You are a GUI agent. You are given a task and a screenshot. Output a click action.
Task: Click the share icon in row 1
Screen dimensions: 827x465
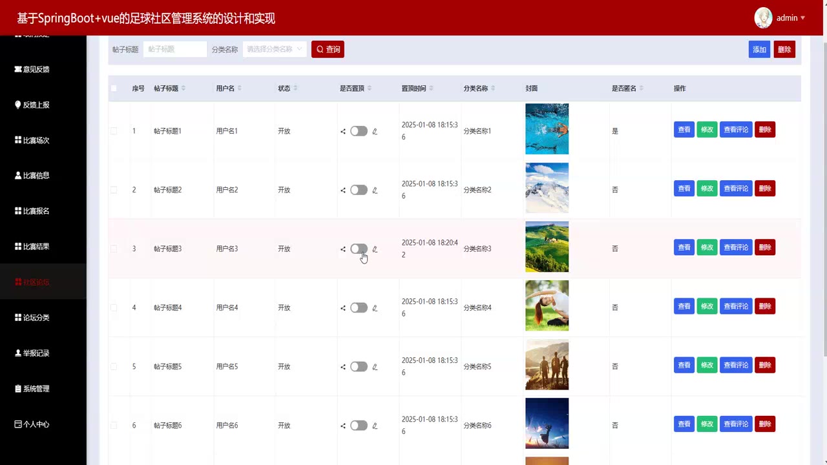[343, 132]
